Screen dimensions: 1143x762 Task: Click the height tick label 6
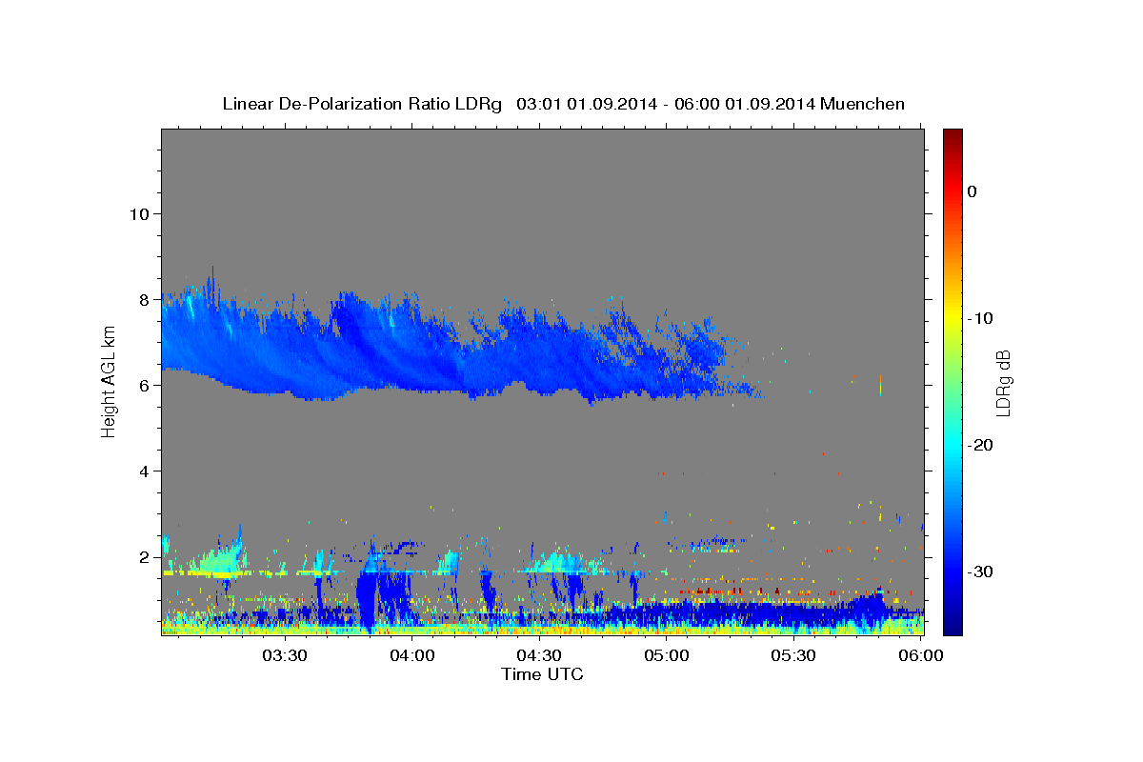[x=144, y=386]
